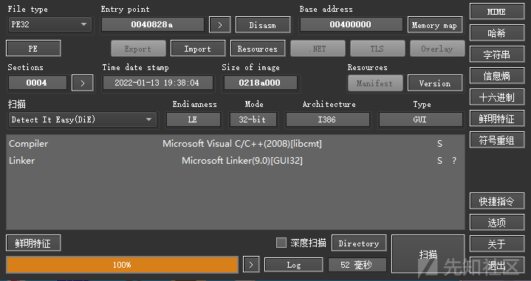Click the S link in Compiler row
The image size is (531, 281).
point(439,144)
